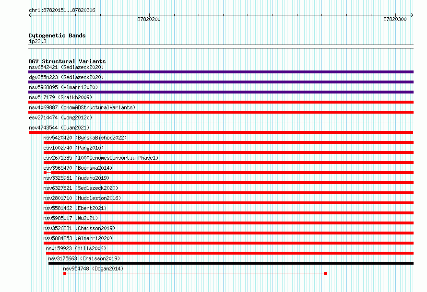Click the red bar for esv2671385
The width and height of the screenshot is (427, 292).
(228, 163)
